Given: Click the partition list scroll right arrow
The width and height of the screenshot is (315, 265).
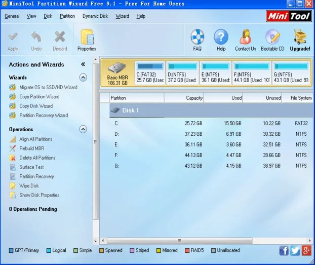Looking at the screenshot, I should [x=310, y=241].
